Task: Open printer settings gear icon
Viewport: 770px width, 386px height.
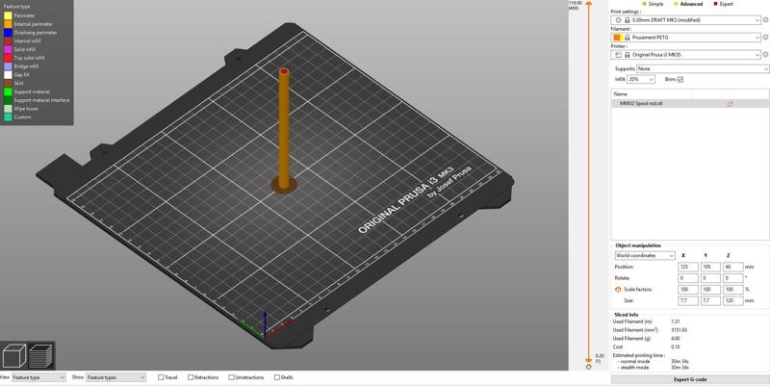Action: pos(765,55)
